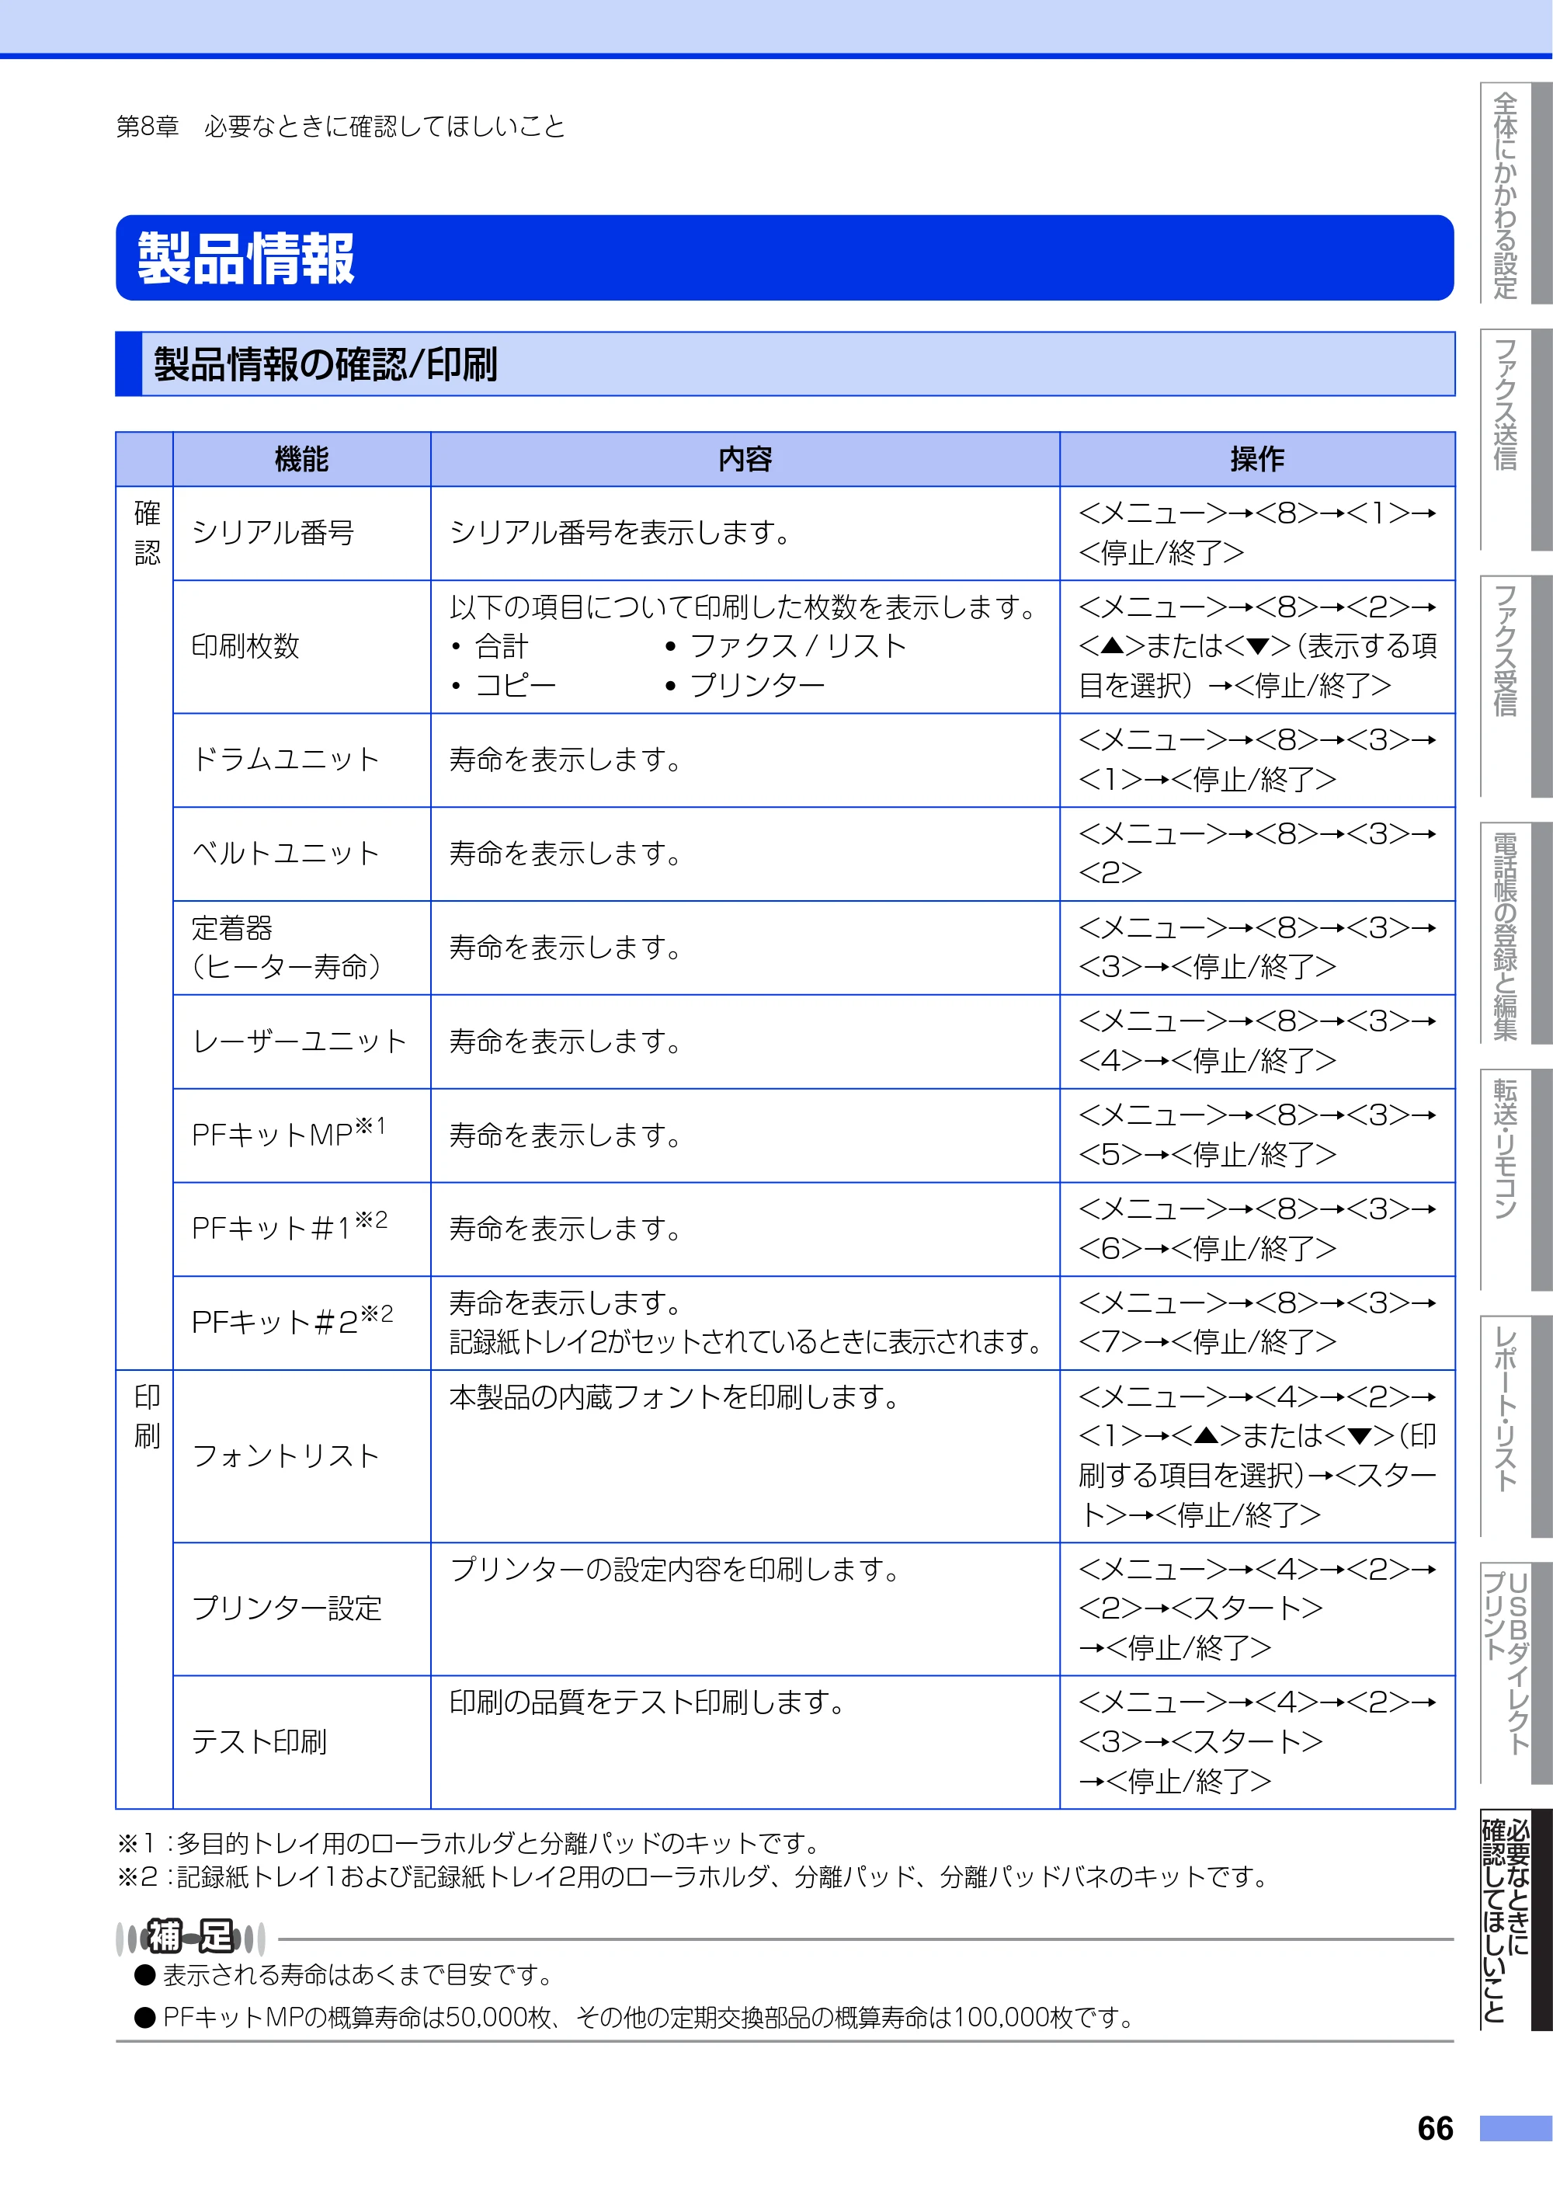
Task: Select the 定着器（ヒーター寿命）cell
Action: [301, 948]
